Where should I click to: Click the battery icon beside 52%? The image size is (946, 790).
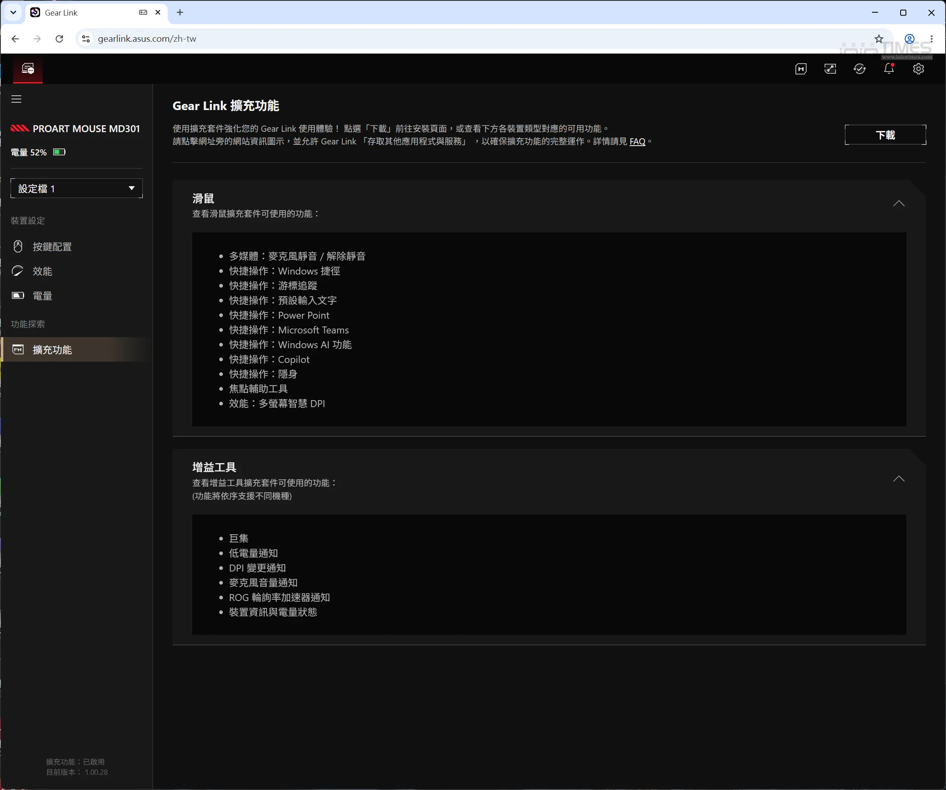click(59, 152)
